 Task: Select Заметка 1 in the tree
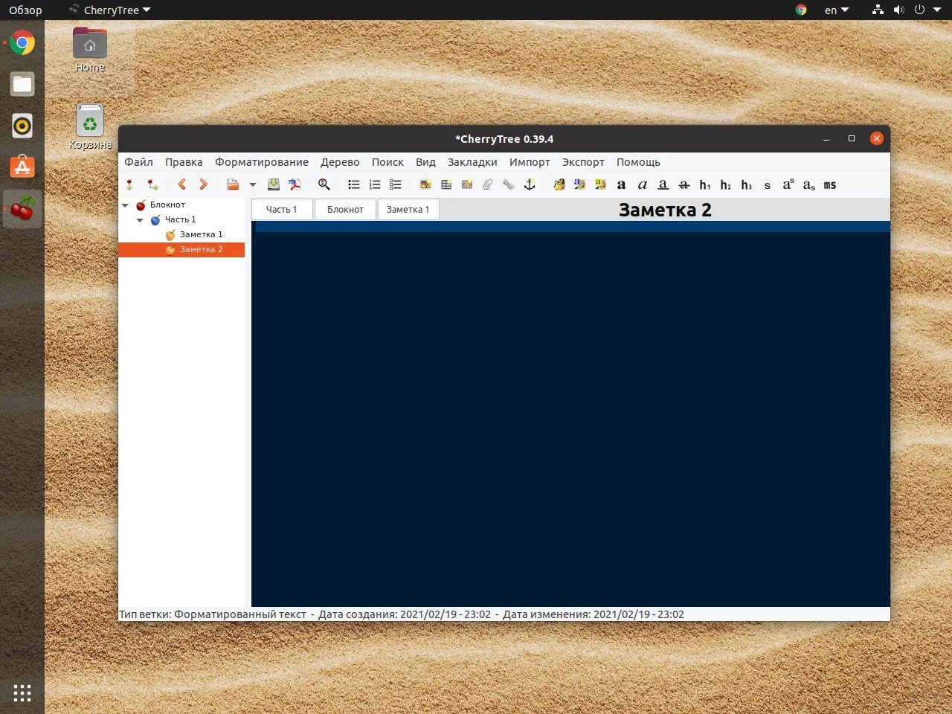click(x=201, y=234)
